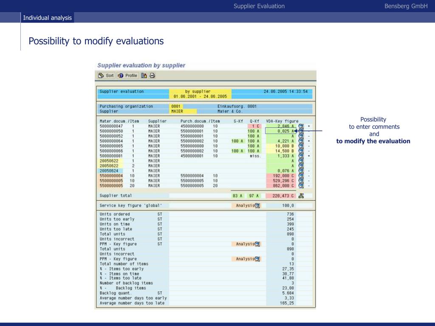The width and height of the screenshot is (435, 326).
Task: Click purchasing document 4500000001
Action: pyautogui.click(x=192, y=156)
